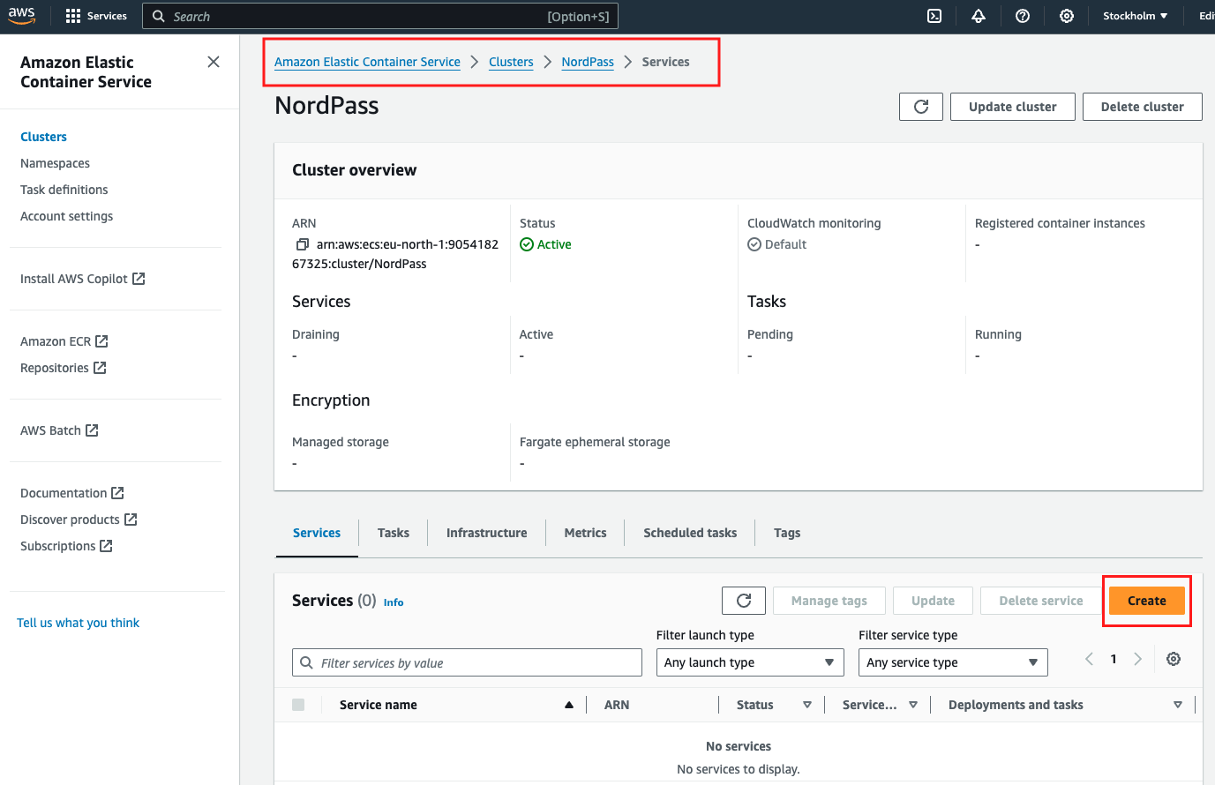1215x785 pixels.
Task: Go to previous page of services
Action: pos(1090,659)
